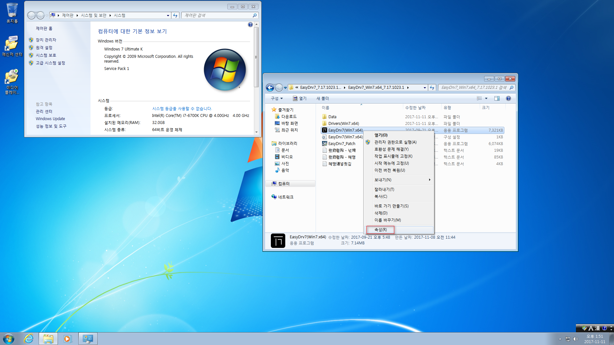Select 삭제(D) in context menu
The height and width of the screenshot is (345, 614).
399,213
